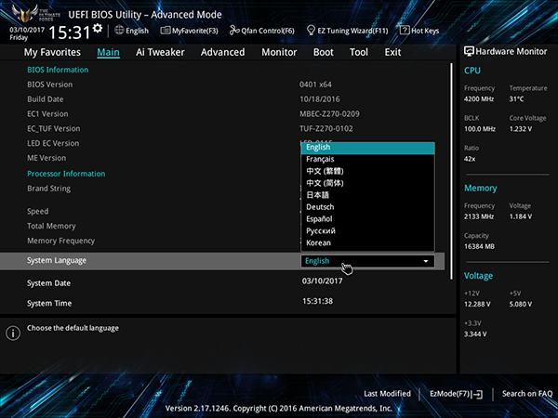Click the header clock 15:31
Screen dimensions: 558x418
(x=70, y=33)
